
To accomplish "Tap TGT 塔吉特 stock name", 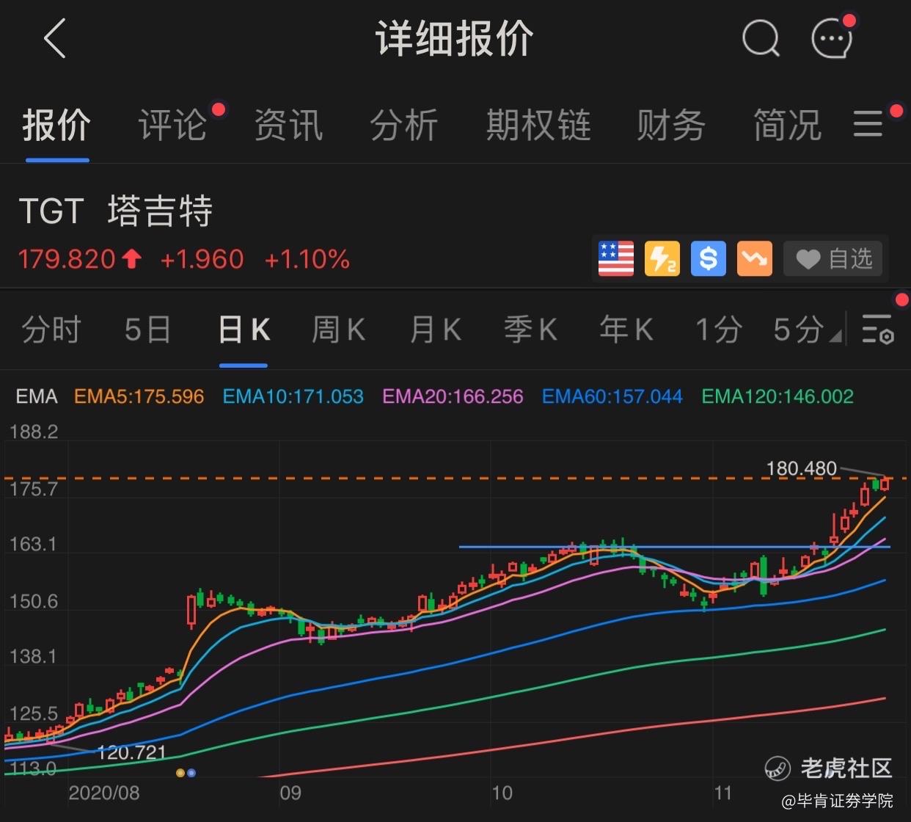I will pos(116,211).
